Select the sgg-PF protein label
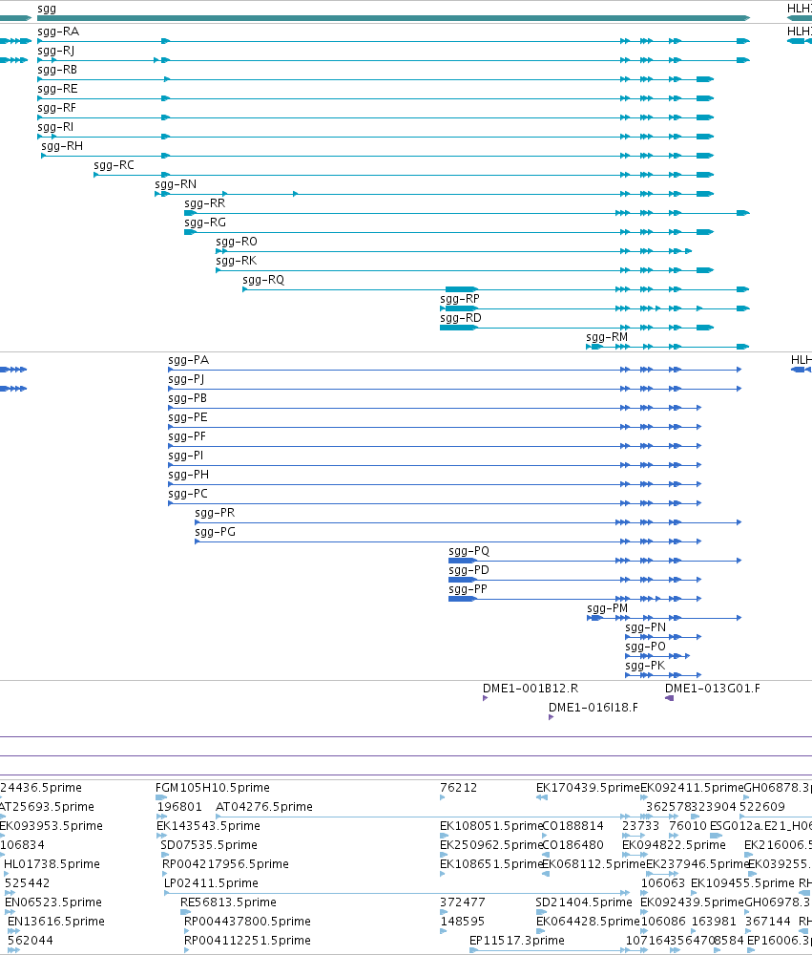Screen dimensions: 812x955 tap(187, 436)
